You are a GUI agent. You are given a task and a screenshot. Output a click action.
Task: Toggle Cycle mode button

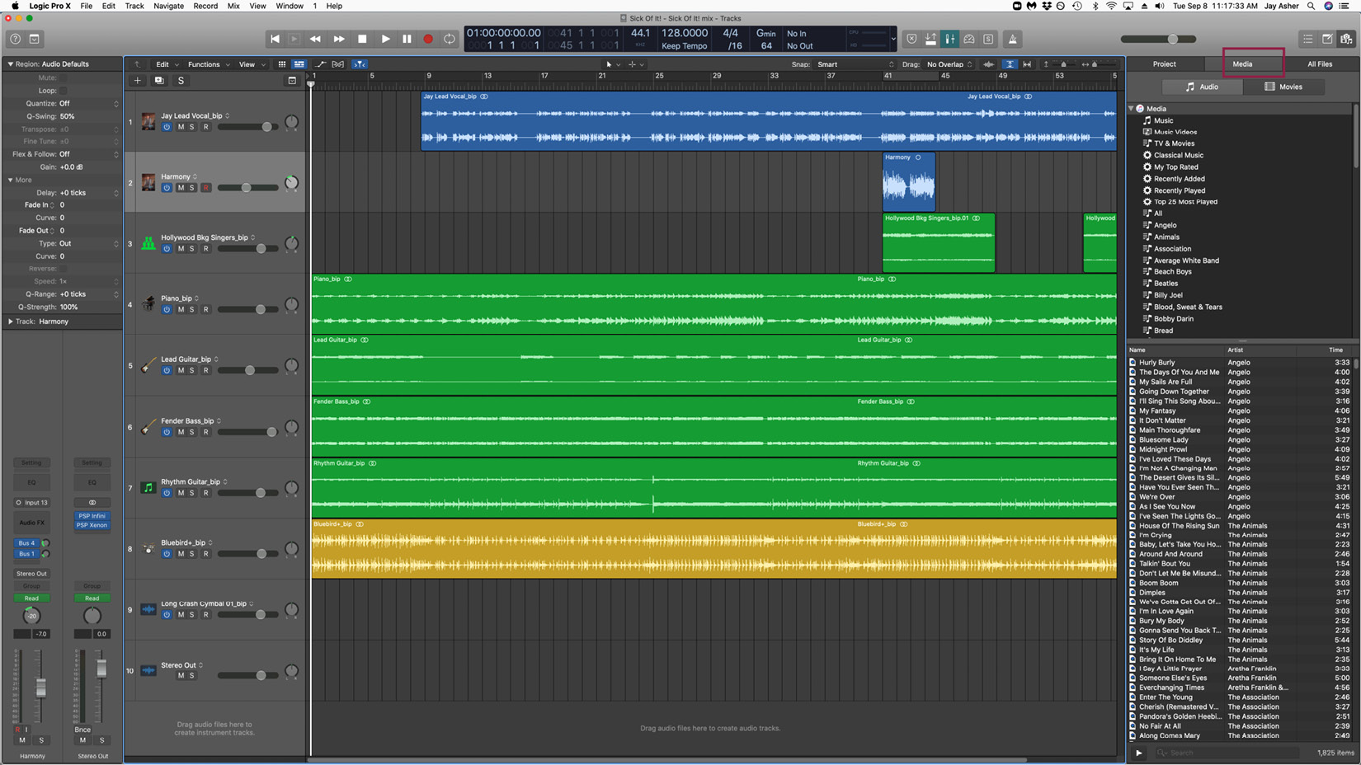[x=450, y=39]
